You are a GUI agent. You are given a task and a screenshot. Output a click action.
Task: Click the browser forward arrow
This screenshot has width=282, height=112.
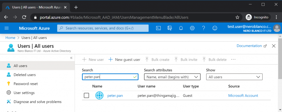15,17
